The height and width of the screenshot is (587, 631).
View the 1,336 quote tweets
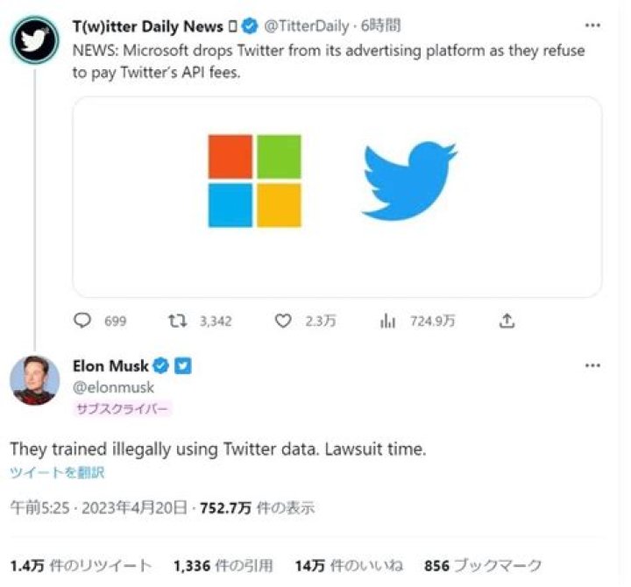pos(223,566)
